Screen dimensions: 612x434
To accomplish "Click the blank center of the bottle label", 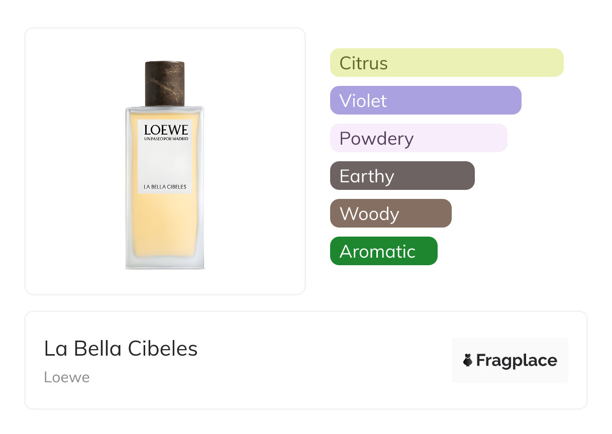I will coord(165,163).
